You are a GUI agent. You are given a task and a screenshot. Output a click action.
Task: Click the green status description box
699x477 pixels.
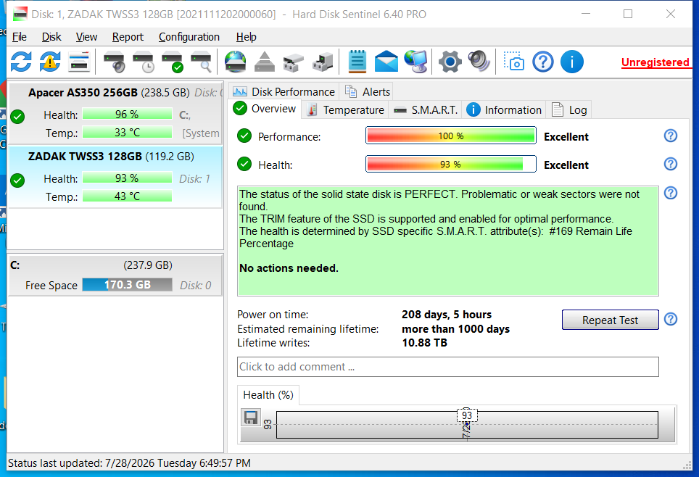[447, 241]
